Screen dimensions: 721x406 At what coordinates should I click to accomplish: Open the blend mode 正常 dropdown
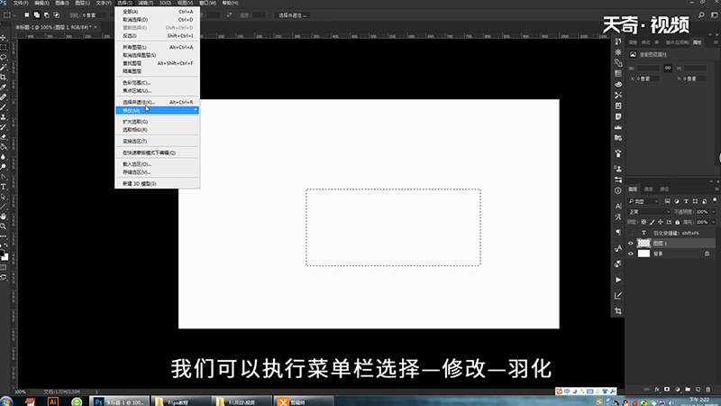[649, 212]
